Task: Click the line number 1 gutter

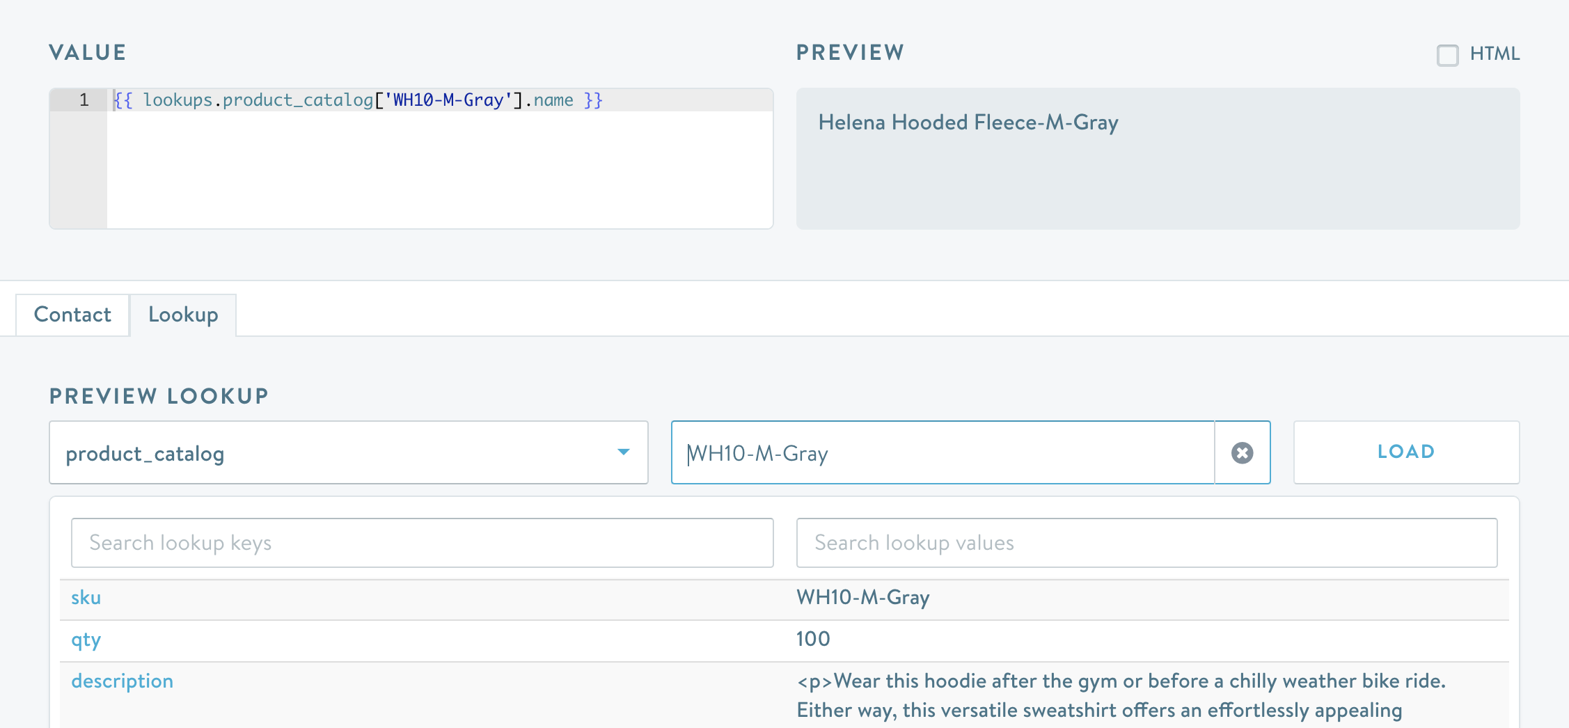Action: (x=79, y=100)
